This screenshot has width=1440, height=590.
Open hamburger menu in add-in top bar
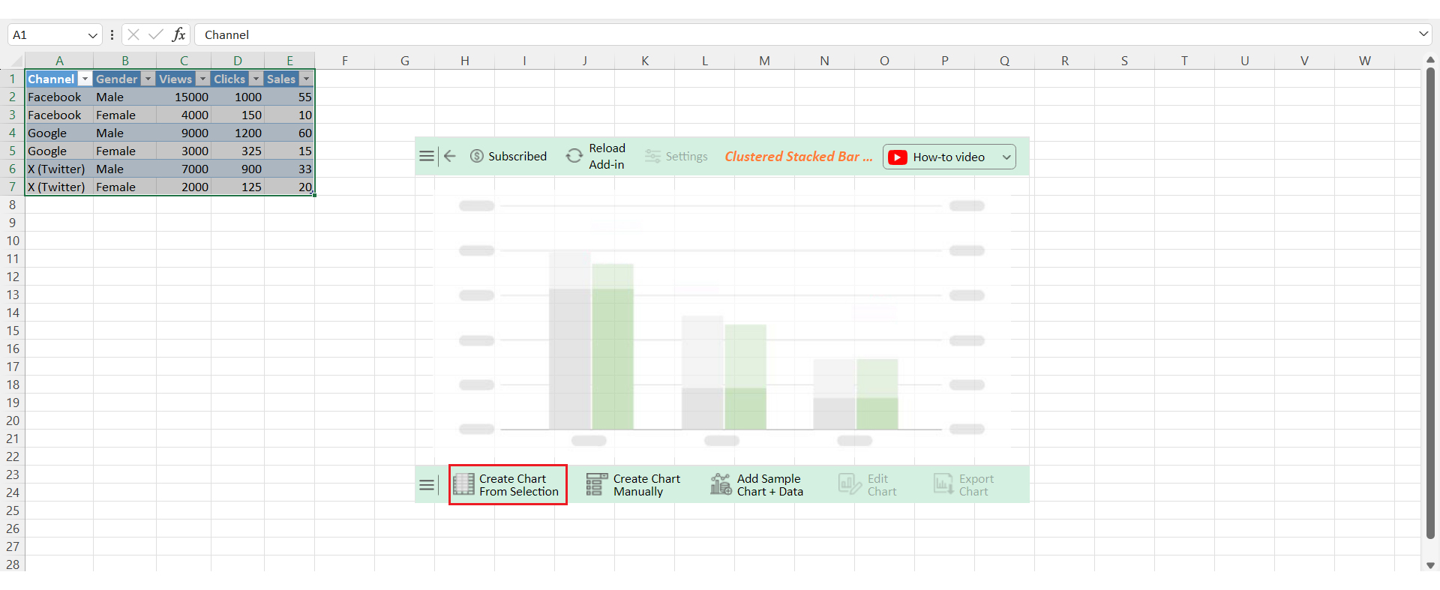(x=427, y=156)
